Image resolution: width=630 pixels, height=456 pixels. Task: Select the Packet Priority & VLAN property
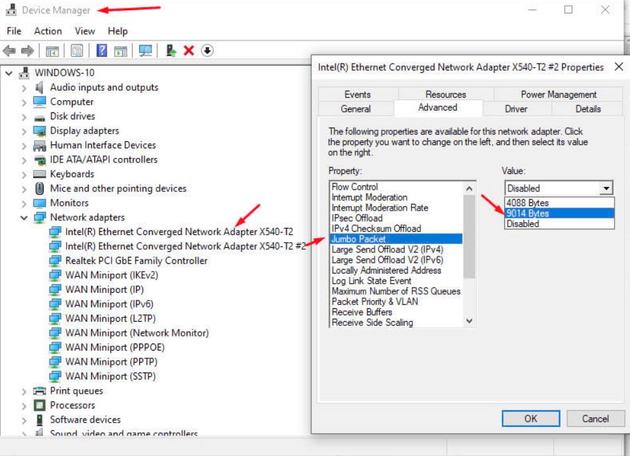click(396, 302)
